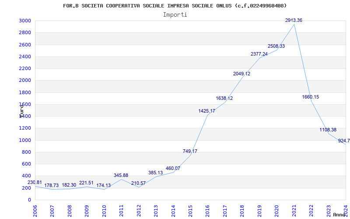Click the 3000 y-axis tick label
The height and width of the screenshot is (219, 350).
click(26, 21)
